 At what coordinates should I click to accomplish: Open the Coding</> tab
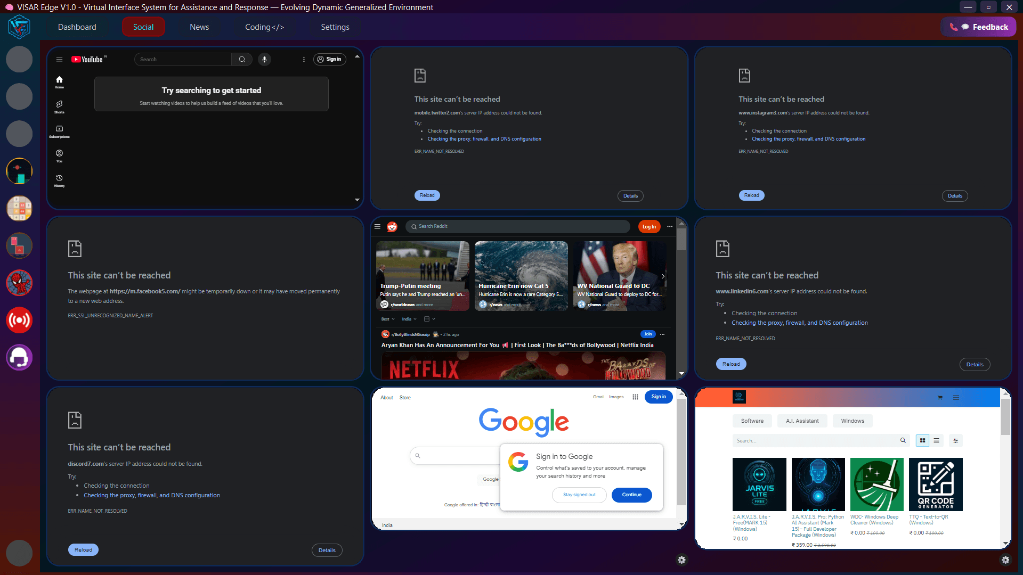point(264,27)
